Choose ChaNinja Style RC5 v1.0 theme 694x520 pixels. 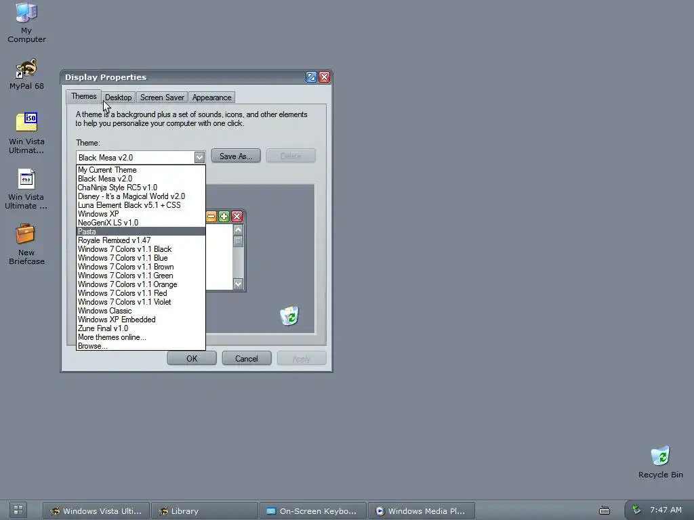click(x=141, y=188)
